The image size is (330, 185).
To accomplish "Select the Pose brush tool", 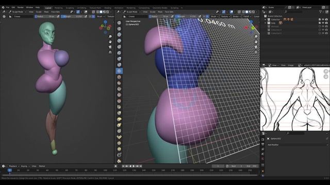I will coord(119,137).
